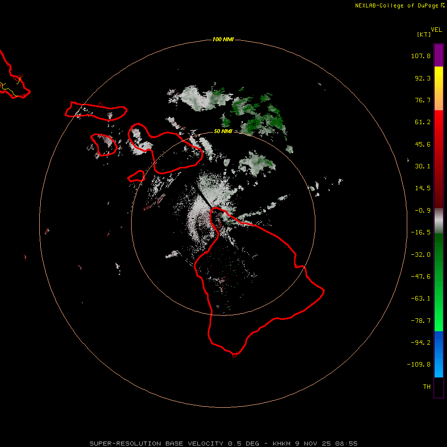This screenshot has width=447, height=447.
Task: Click the 61.2 velocity scale value
Action: (x=423, y=122)
